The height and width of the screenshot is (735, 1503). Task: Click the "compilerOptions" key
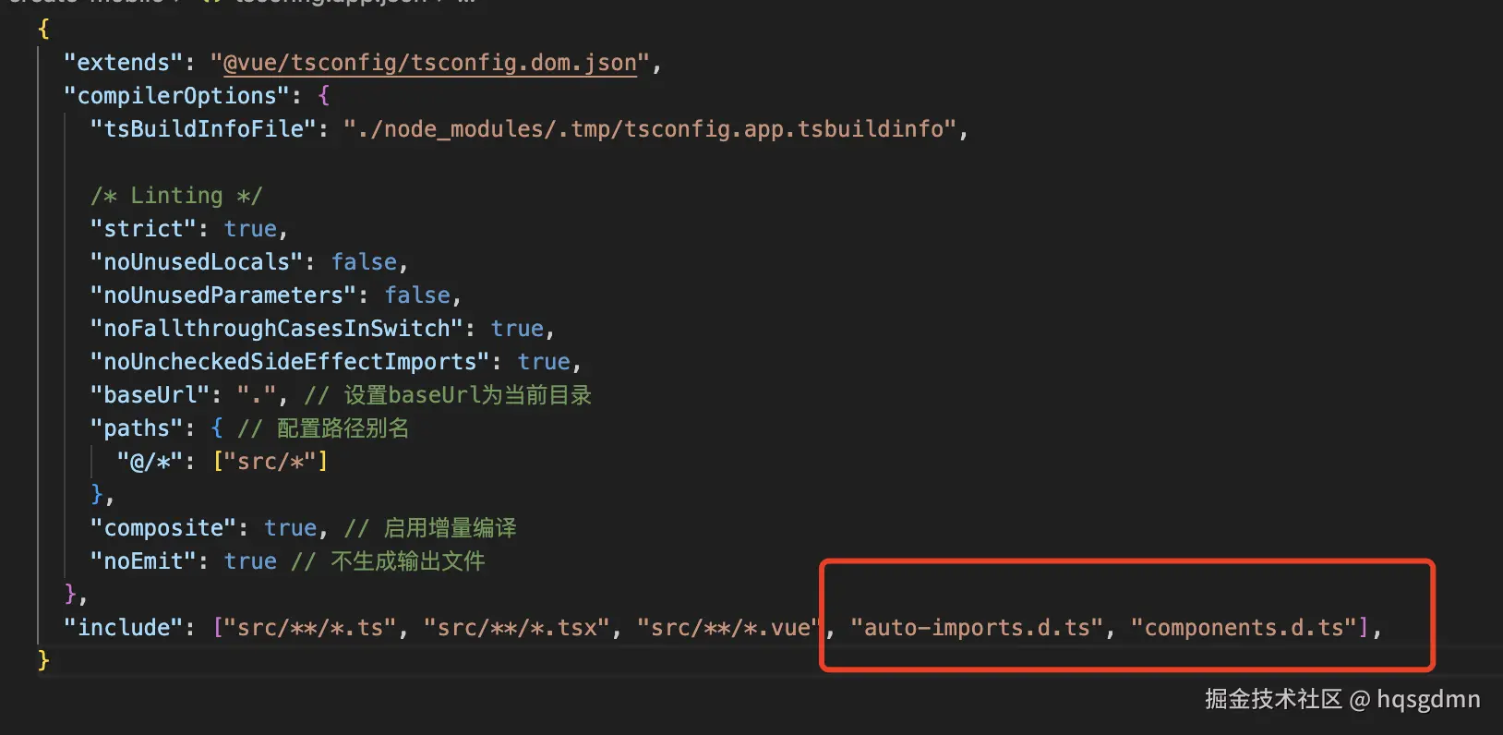coord(176,96)
